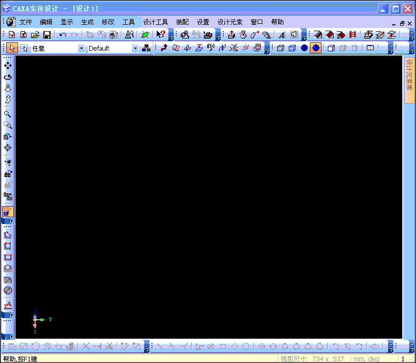Select blue hidden-line cube display mode
The image size is (416, 363).
click(292, 48)
